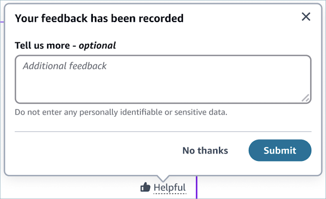Click the popover's downward pointer arrow

[163, 179]
